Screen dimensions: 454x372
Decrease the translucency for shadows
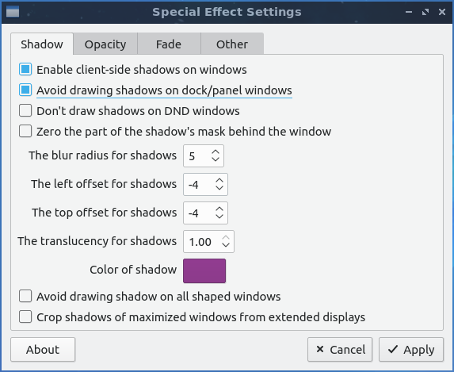pos(226,245)
